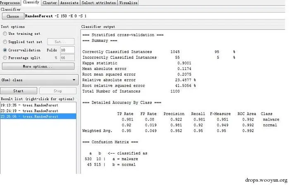Switch to the Preprocess tab

[x=10, y=3]
